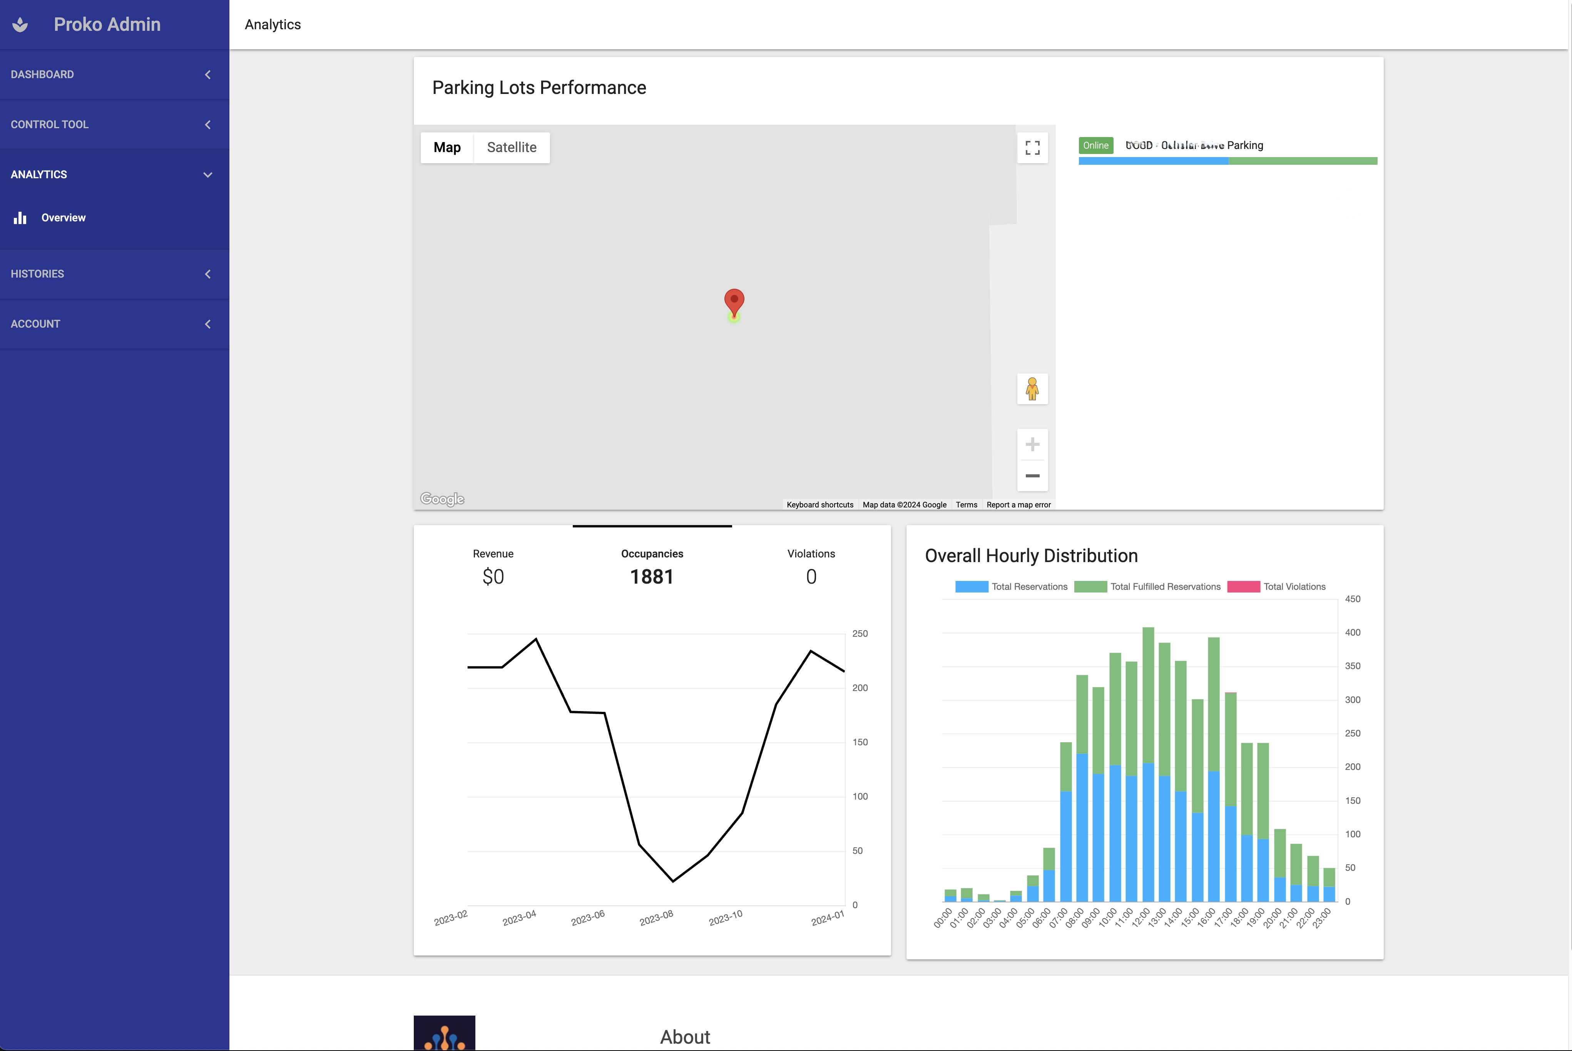This screenshot has height=1051, width=1572.
Task: Click the Overall Hourly Distribution heading
Action: click(x=1031, y=556)
